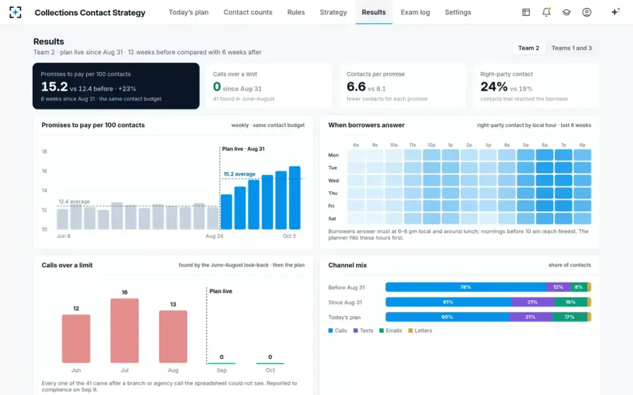
Task: Click the Fri 5p heatmap cell
Action: [x=526, y=206]
